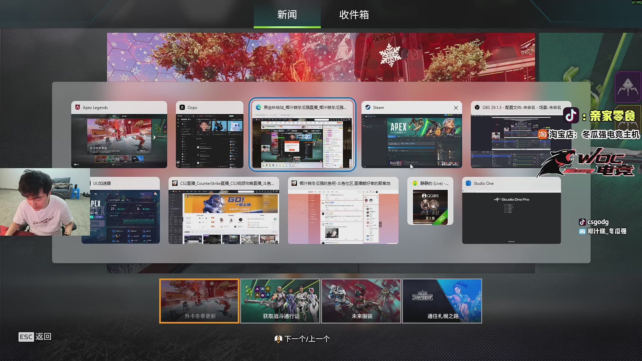Select the 新闻 tab
The image size is (642, 361).
[287, 15]
